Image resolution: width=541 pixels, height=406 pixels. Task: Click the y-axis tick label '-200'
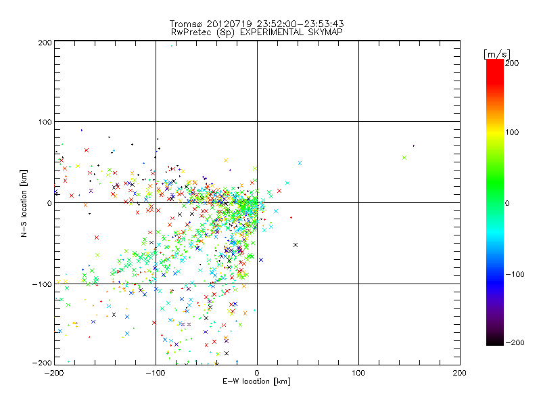pyautogui.click(x=43, y=363)
